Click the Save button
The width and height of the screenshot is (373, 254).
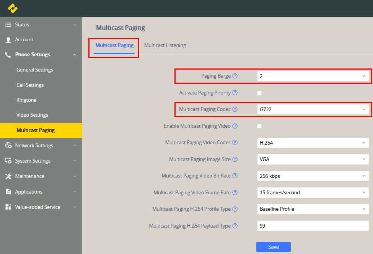tap(273, 247)
